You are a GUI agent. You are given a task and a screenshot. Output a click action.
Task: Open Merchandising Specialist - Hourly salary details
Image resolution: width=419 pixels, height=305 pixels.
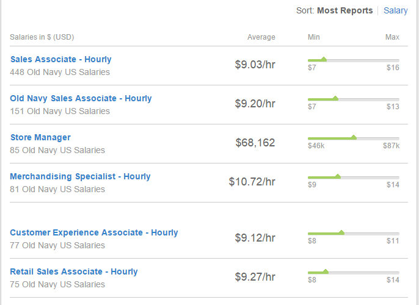pyautogui.click(x=80, y=176)
